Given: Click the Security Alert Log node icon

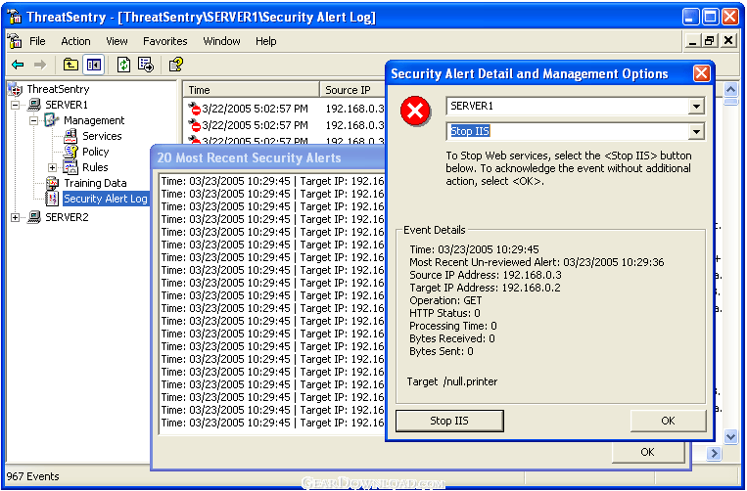Looking at the screenshot, I should pos(52,199).
